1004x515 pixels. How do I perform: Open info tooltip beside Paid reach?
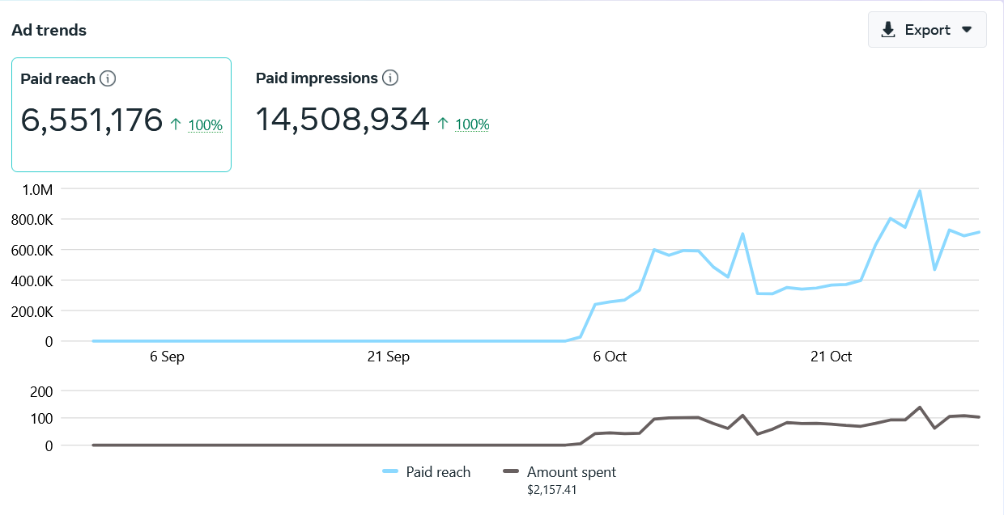pyautogui.click(x=108, y=79)
